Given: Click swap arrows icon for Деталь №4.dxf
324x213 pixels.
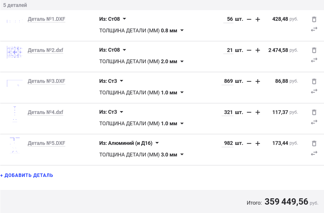Looking at the screenshot, I should [x=314, y=122].
